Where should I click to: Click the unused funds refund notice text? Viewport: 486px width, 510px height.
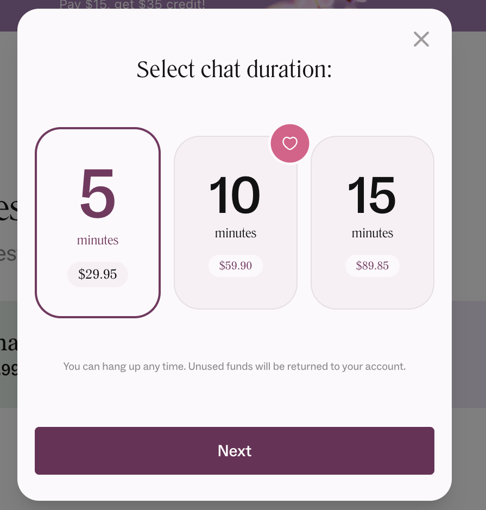coord(235,366)
